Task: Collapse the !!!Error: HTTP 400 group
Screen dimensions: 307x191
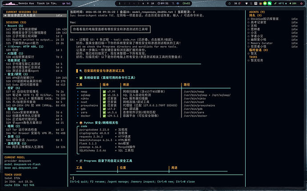Action: click(x=24, y=47)
